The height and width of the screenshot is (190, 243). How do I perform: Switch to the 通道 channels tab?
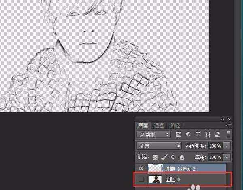point(159,126)
